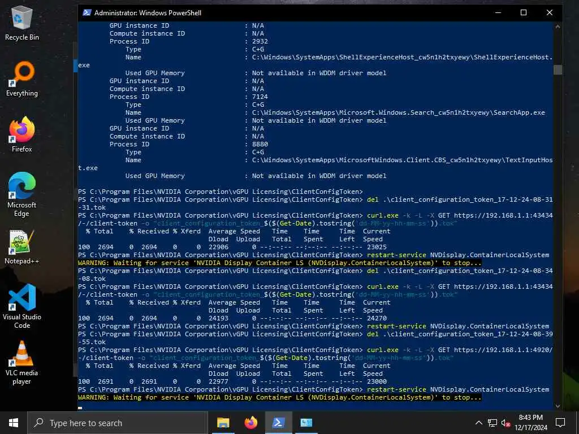Click the muted volume tray icon
Screen dimensions: 579x434
[506, 423]
